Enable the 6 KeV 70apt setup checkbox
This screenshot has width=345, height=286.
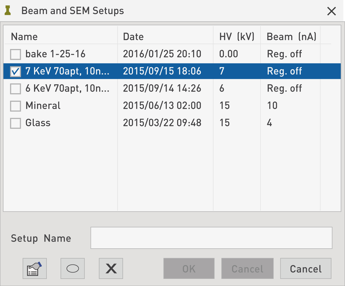point(15,89)
